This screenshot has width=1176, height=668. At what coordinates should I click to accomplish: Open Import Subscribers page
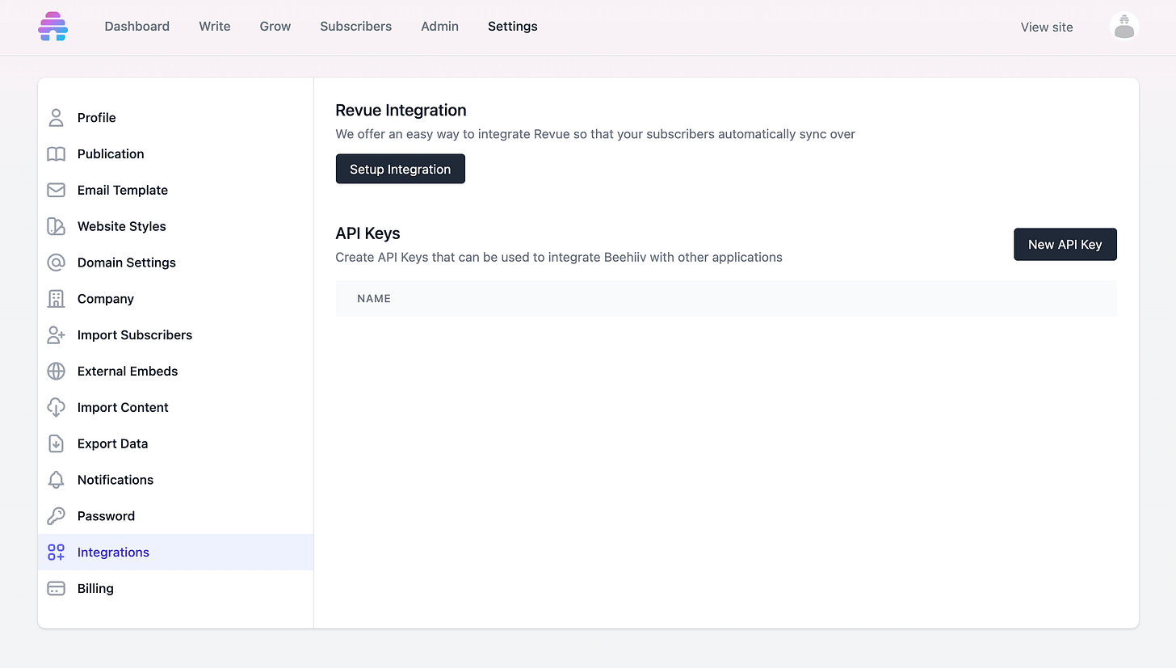click(176, 335)
